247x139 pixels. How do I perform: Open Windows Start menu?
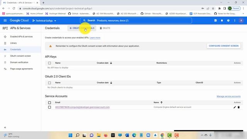point(70,135)
